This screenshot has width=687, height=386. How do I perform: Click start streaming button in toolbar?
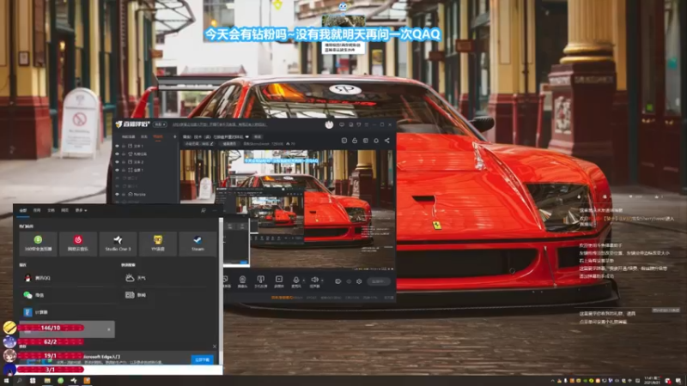point(378,281)
